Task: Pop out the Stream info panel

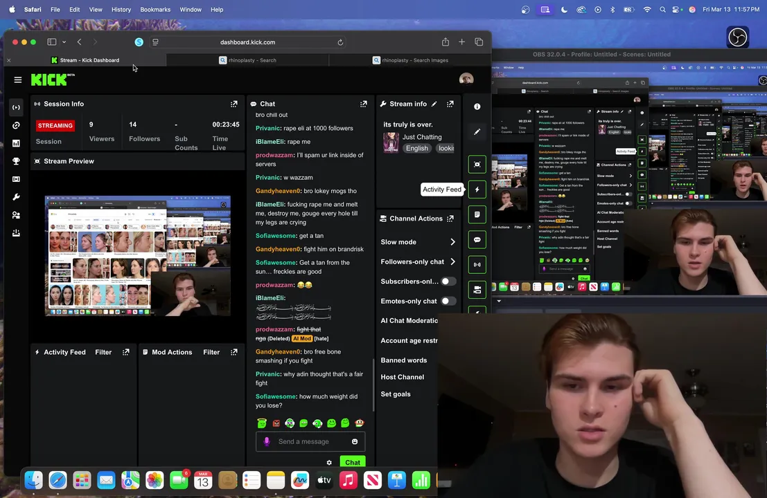Action: point(450,104)
